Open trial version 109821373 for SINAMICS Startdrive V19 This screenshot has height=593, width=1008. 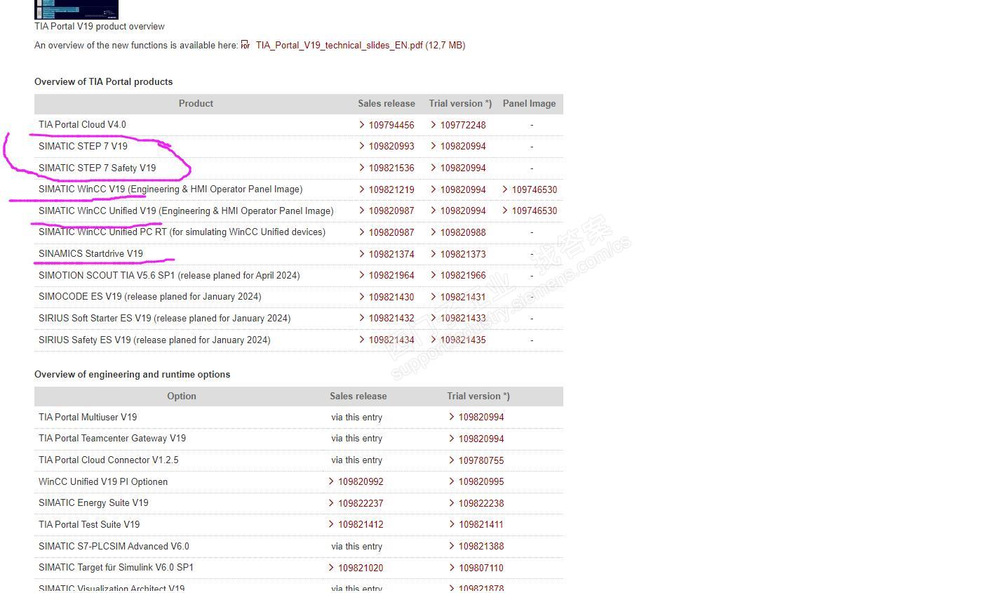[463, 254]
